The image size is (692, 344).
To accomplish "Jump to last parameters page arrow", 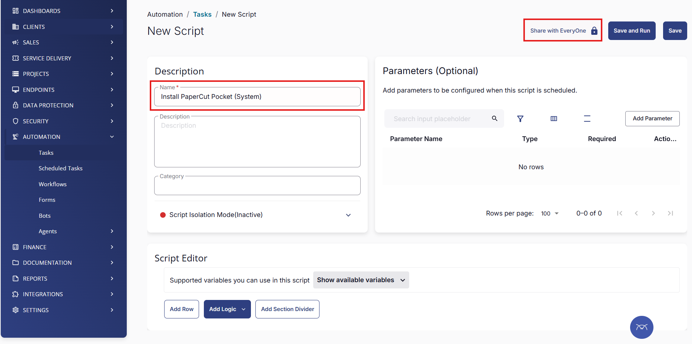I will coord(670,213).
